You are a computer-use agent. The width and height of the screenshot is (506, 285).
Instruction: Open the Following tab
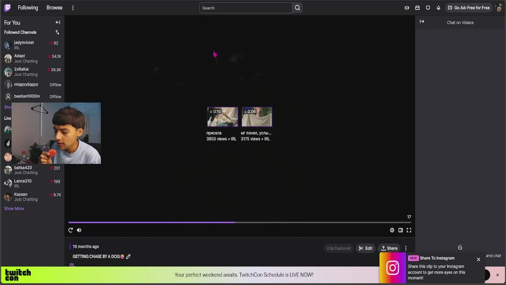(x=28, y=8)
